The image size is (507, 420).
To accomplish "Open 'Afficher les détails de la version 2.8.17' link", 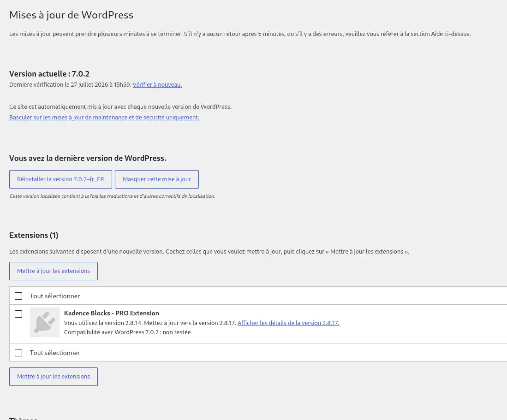I will (x=288, y=323).
